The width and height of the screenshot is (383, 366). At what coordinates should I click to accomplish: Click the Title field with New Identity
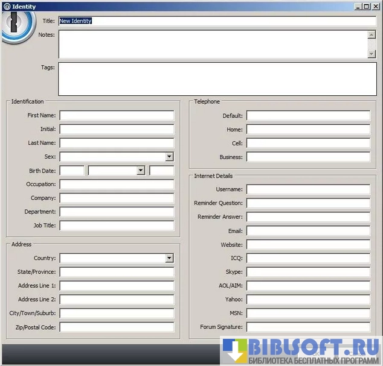[x=217, y=21]
